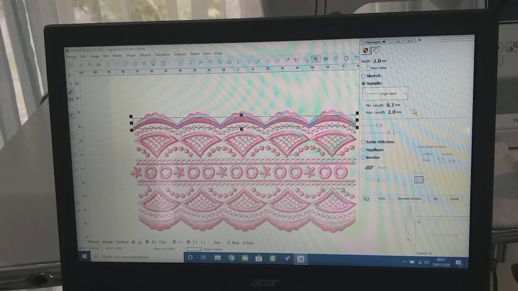Enable the Sim view mode

tap(217, 243)
